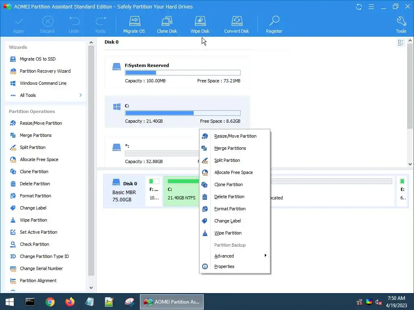The height and width of the screenshot is (310, 414).
Task: Expand All Tools in the sidebar
Action: (45, 95)
